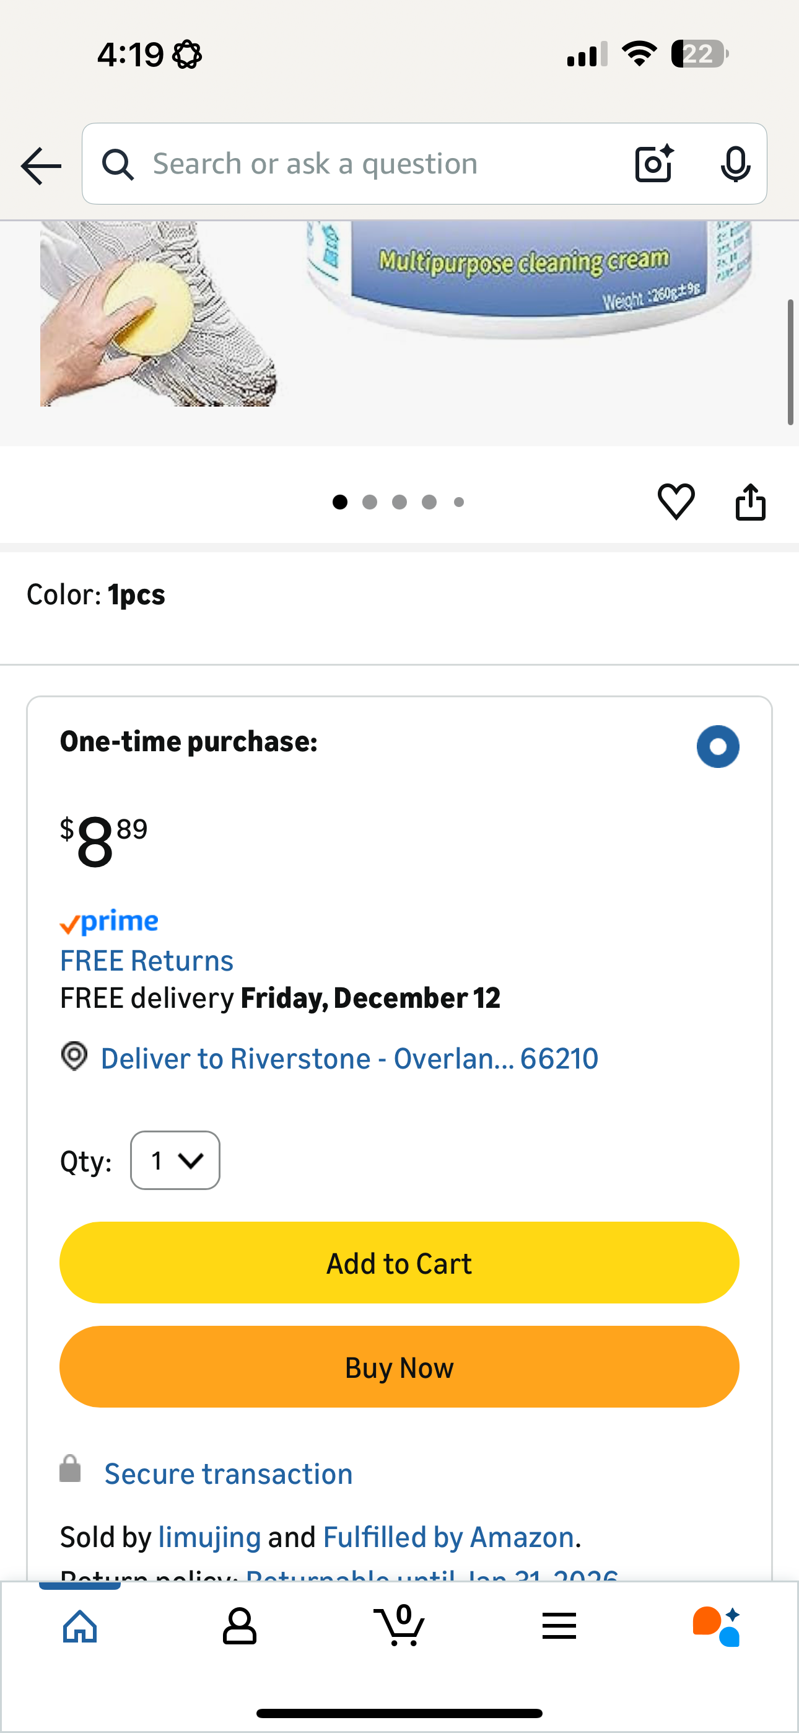Tap the back arrow

41,165
